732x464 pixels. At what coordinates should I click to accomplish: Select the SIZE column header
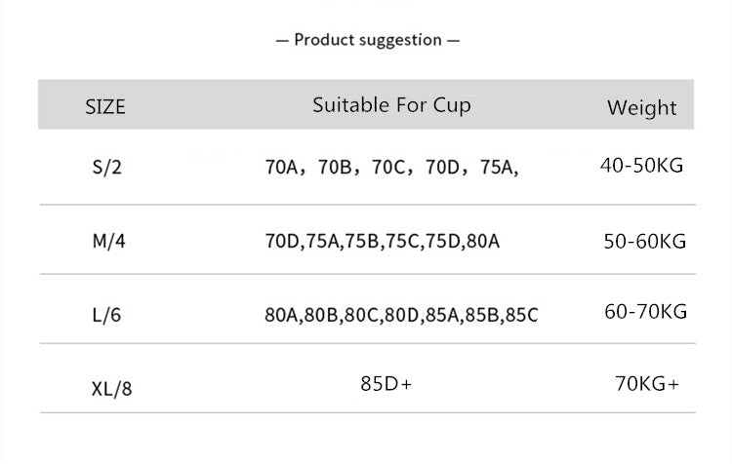point(105,106)
